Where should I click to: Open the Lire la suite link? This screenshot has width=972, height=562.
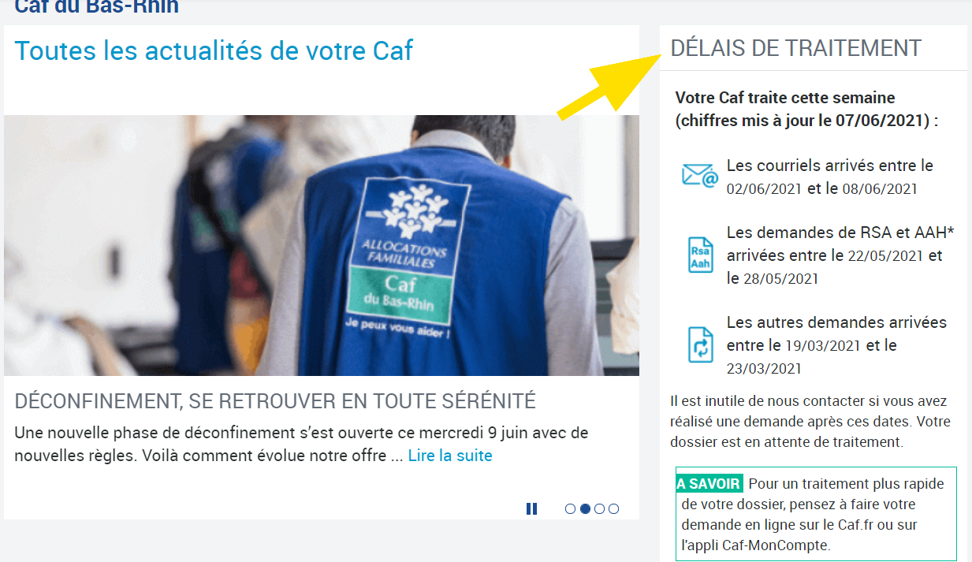coord(450,456)
